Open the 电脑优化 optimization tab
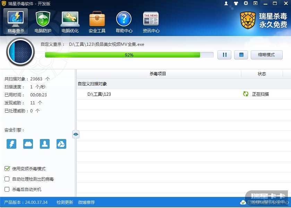Image resolution: width=291 pixels, height=208 pixels. click(70, 22)
